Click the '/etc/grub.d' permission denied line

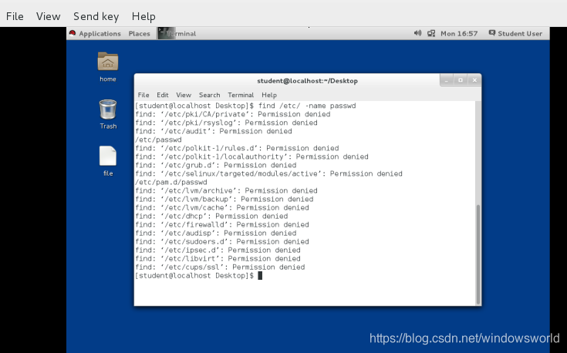(x=216, y=165)
